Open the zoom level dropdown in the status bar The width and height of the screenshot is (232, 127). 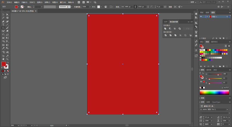(19, 125)
